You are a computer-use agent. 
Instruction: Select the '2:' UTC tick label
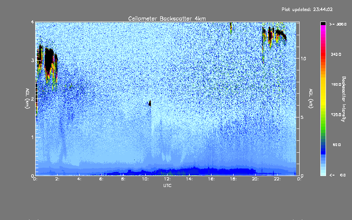pos(58,179)
